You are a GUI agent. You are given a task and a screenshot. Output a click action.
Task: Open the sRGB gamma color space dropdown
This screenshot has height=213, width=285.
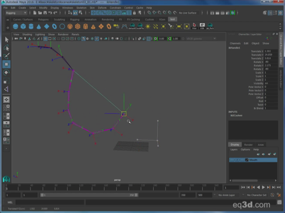click(201, 39)
